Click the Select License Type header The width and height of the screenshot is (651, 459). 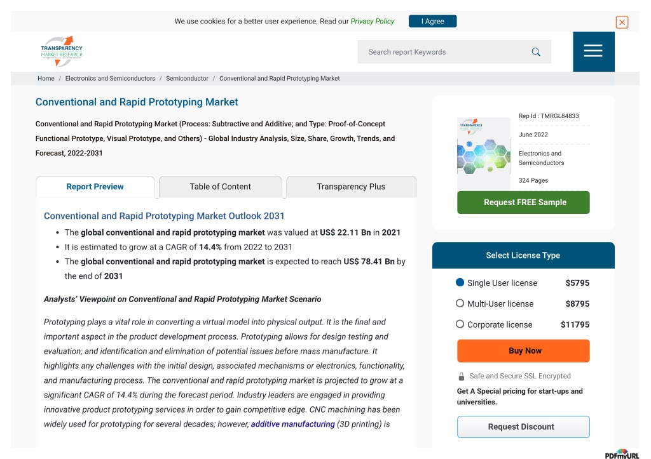pos(523,255)
